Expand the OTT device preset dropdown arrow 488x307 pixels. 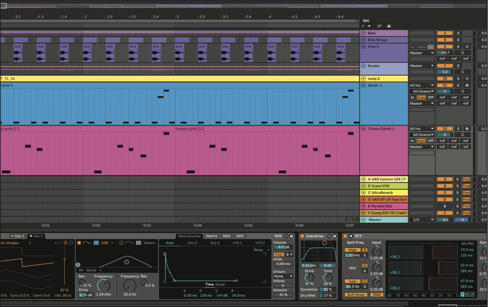click(351, 236)
